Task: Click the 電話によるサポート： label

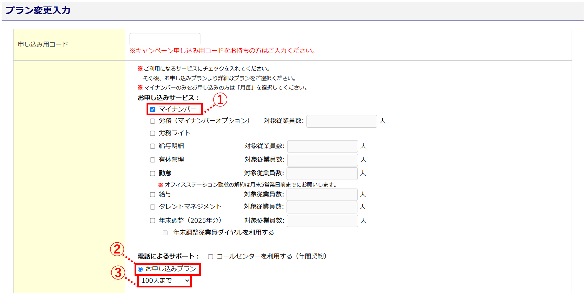Action: [x=168, y=256]
